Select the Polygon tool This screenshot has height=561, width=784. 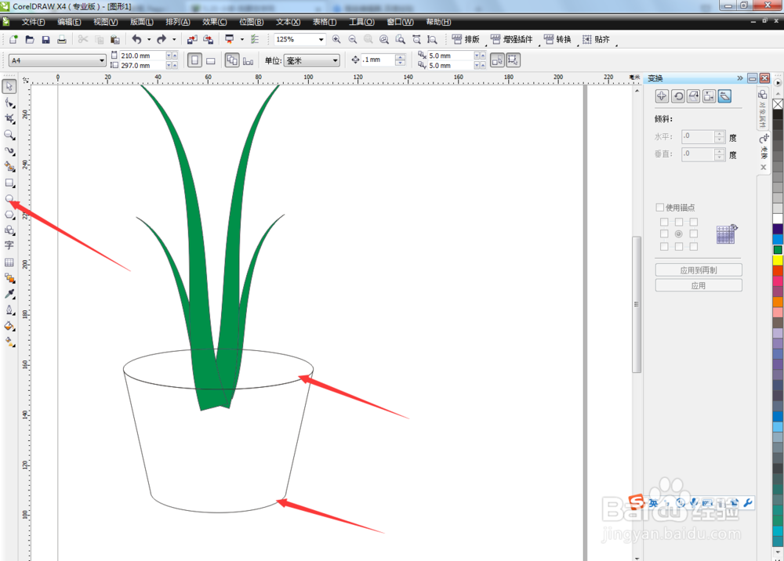click(9, 215)
